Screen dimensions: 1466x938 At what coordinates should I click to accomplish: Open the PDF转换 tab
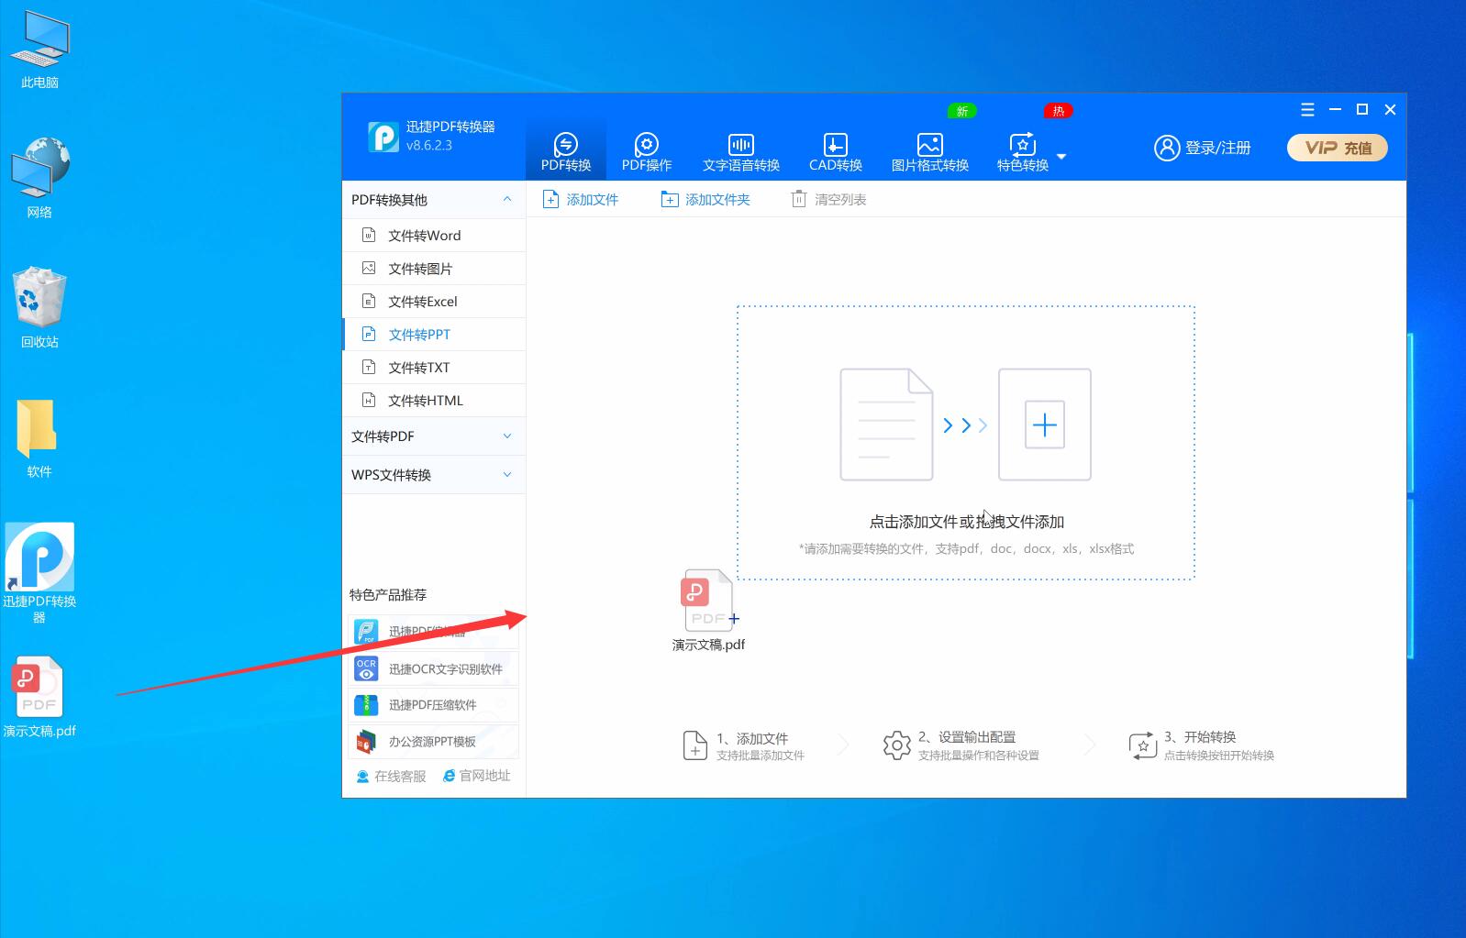[566, 151]
